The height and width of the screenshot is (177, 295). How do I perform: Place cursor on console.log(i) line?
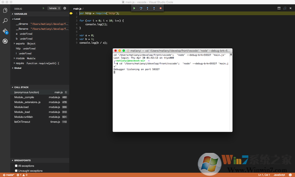coord(96,25)
